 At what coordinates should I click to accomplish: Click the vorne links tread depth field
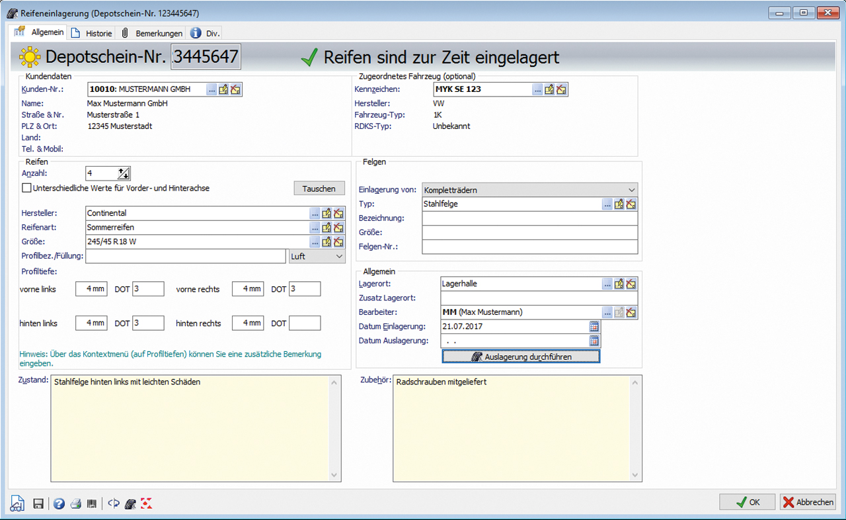(91, 289)
